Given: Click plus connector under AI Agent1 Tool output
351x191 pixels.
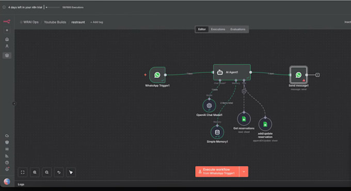Looking at the screenshot, I should tap(244, 91).
